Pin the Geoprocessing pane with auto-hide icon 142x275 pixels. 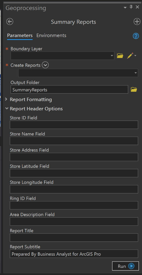click(x=131, y=7)
